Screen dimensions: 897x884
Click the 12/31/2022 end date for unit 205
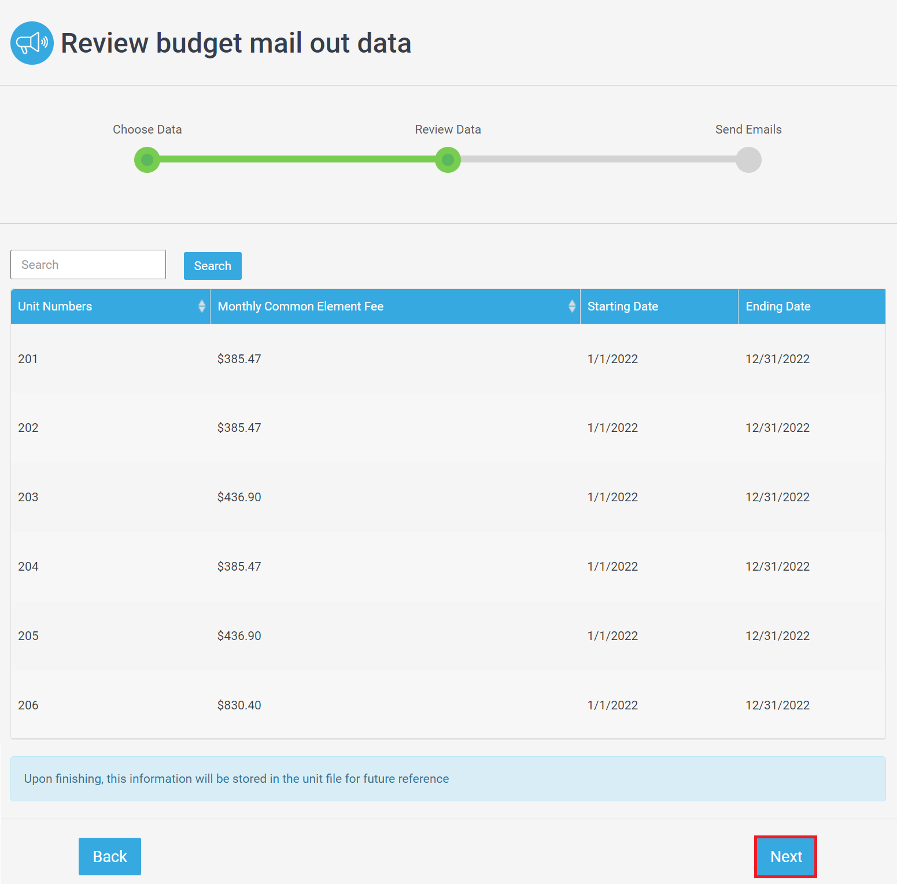(777, 636)
